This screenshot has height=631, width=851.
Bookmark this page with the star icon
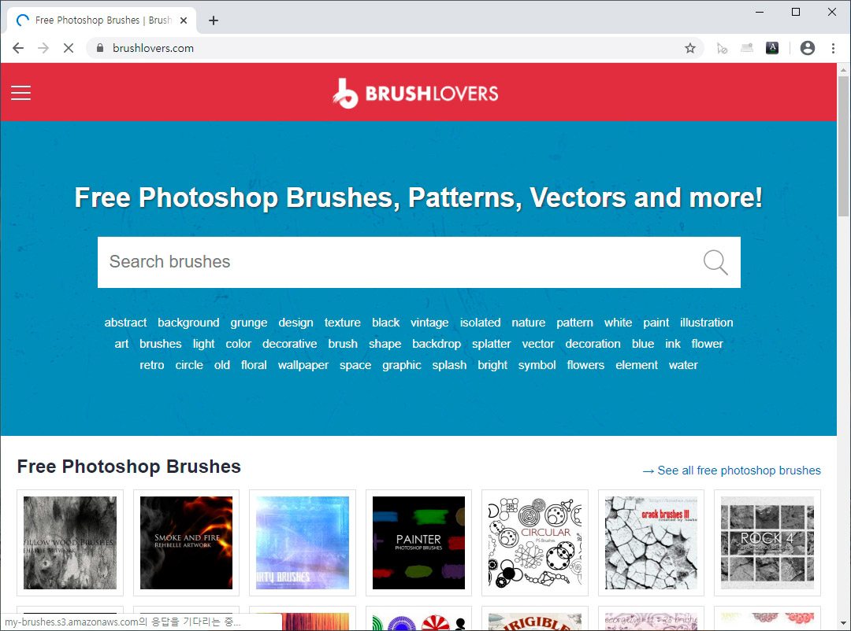coord(689,48)
